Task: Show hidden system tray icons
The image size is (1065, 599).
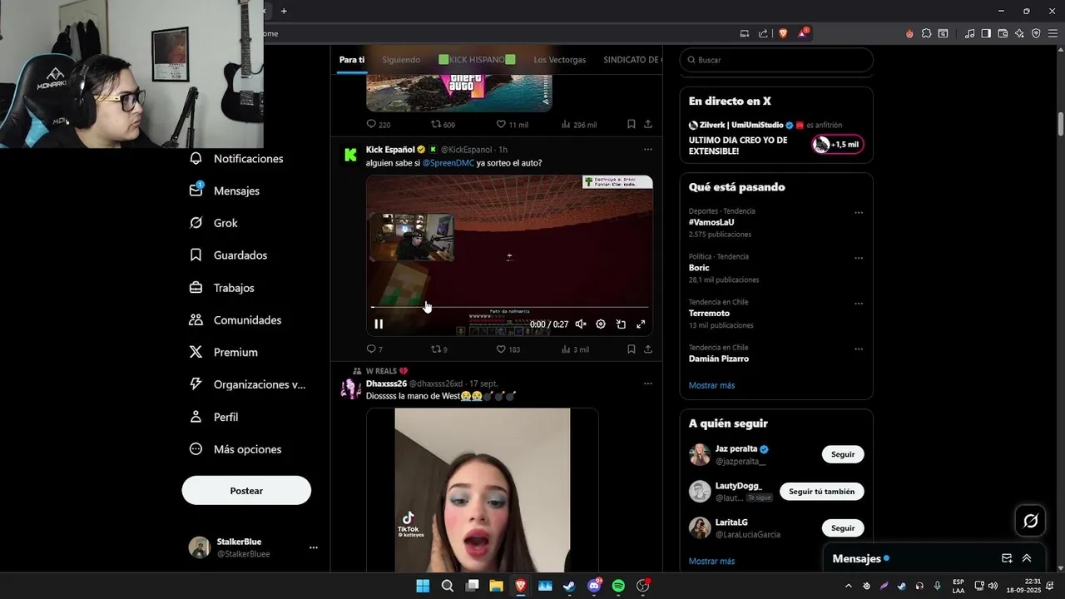Action: click(847, 586)
